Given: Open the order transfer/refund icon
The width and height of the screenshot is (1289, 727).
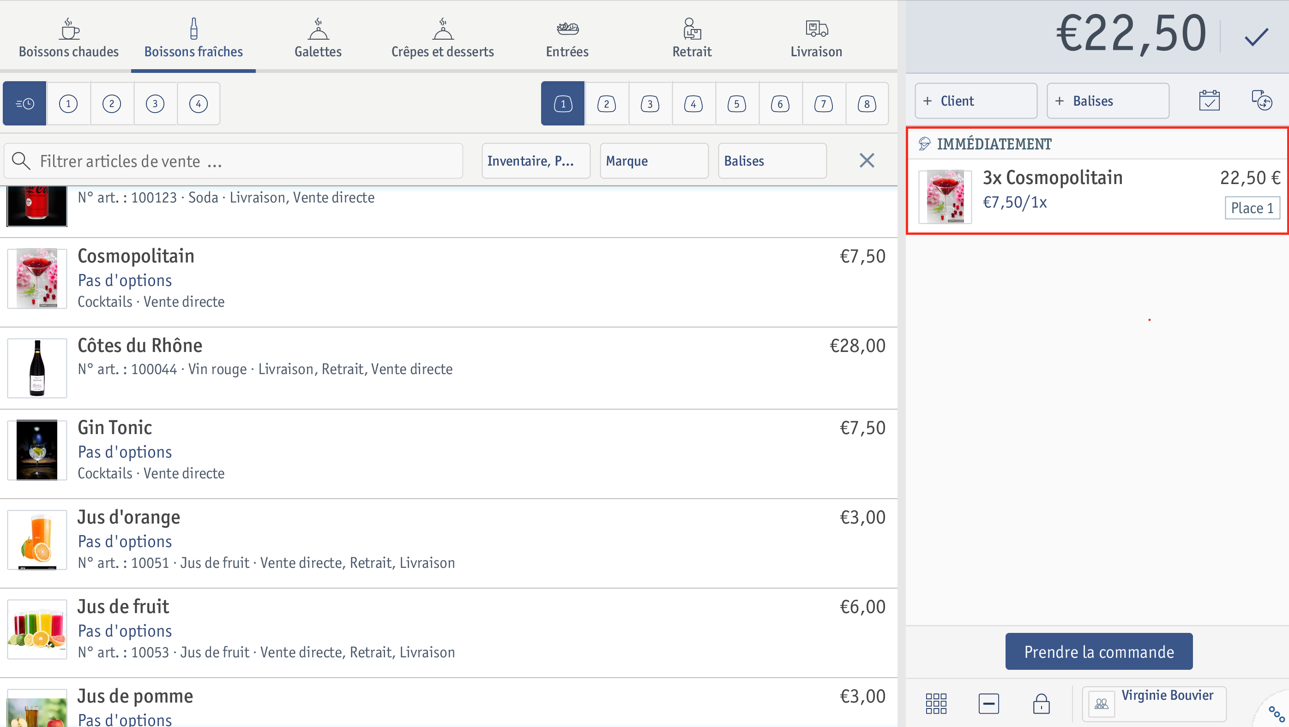Looking at the screenshot, I should tap(1262, 101).
